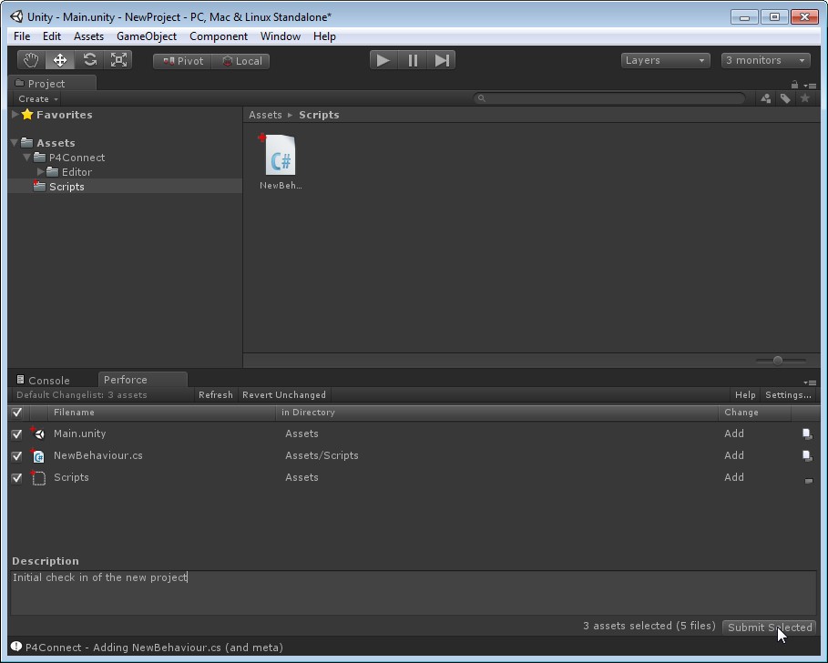Collapse the P4Connect folder
The height and width of the screenshot is (663, 828).
pos(27,158)
